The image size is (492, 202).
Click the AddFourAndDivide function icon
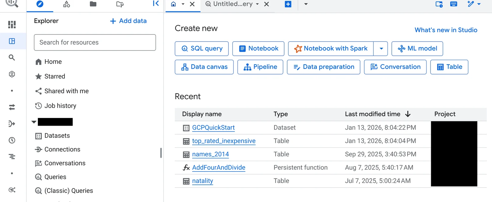point(186,168)
